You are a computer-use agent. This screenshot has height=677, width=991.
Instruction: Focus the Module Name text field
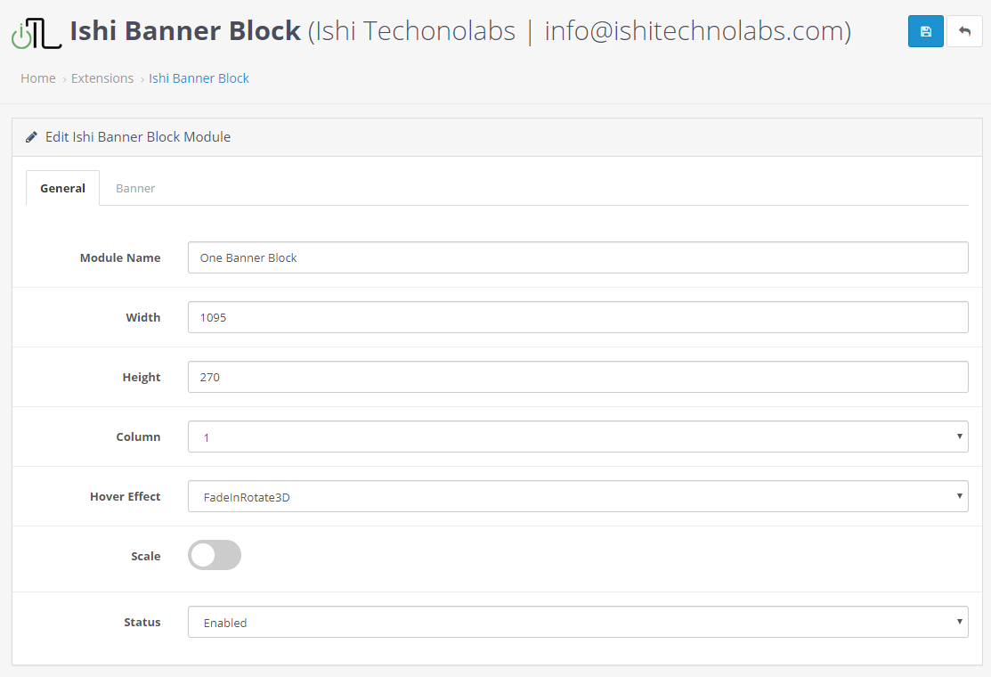point(577,257)
